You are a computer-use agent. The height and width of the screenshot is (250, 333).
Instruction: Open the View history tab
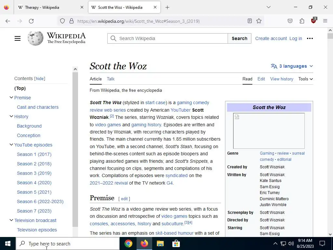(x=282, y=79)
